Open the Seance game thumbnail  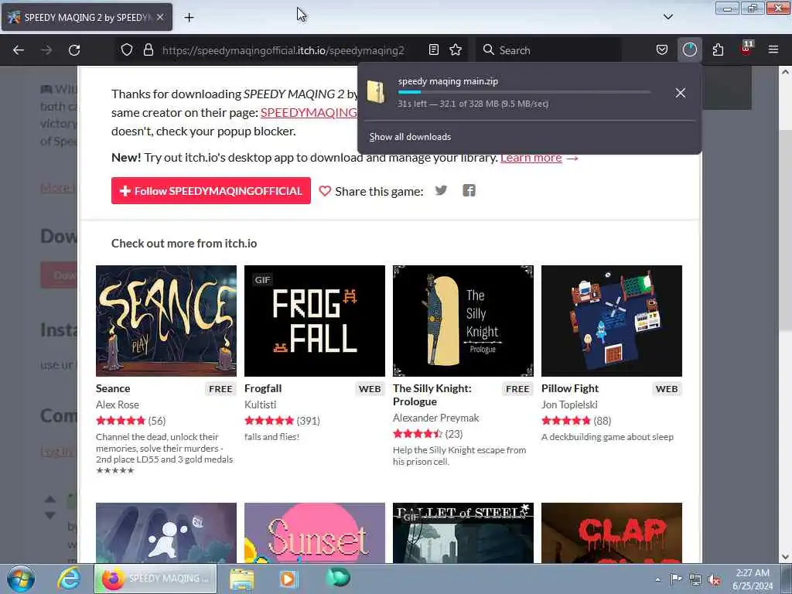pos(166,321)
